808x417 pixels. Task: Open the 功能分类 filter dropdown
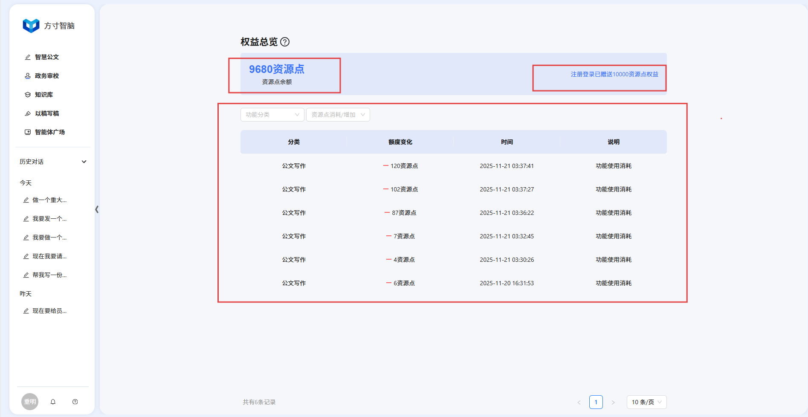click(x=272, y=115)
